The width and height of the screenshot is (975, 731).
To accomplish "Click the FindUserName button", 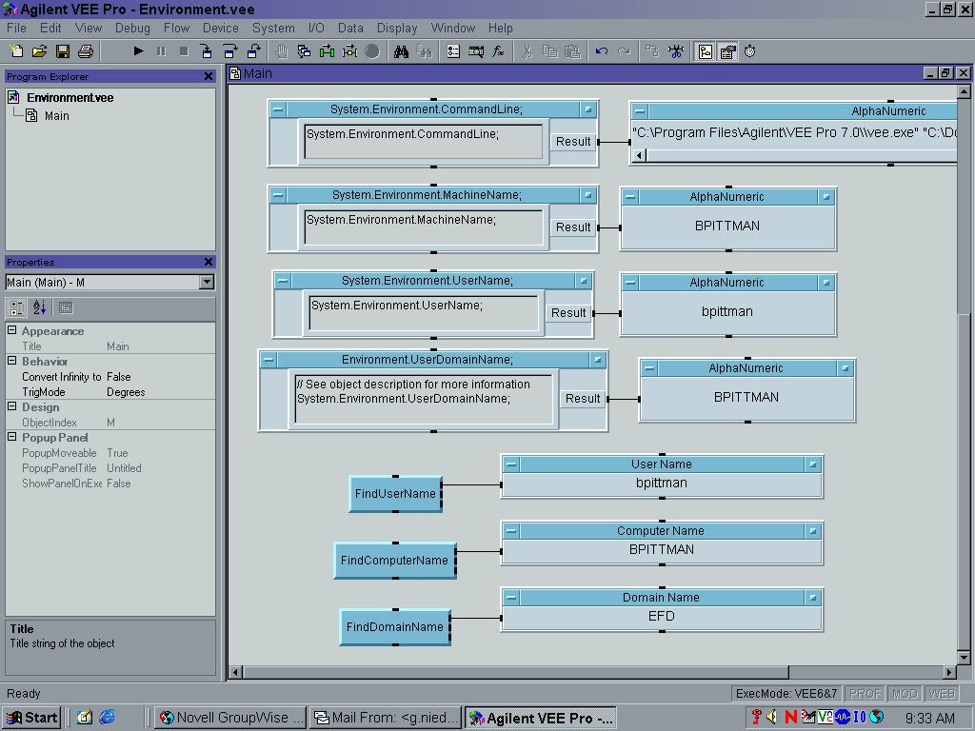I will (395, 494).
